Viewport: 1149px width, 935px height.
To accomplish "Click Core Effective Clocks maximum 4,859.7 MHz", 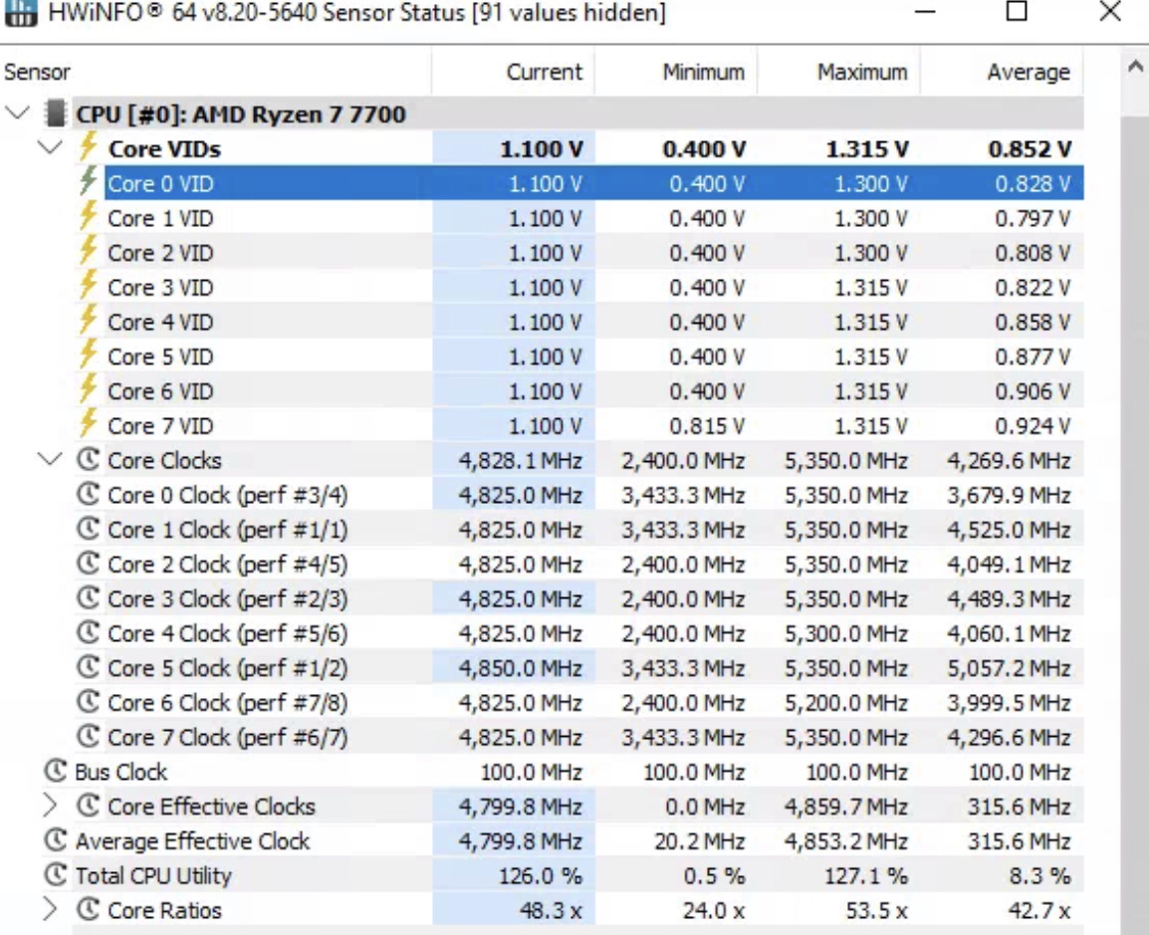I will click(x=845, y=806).
